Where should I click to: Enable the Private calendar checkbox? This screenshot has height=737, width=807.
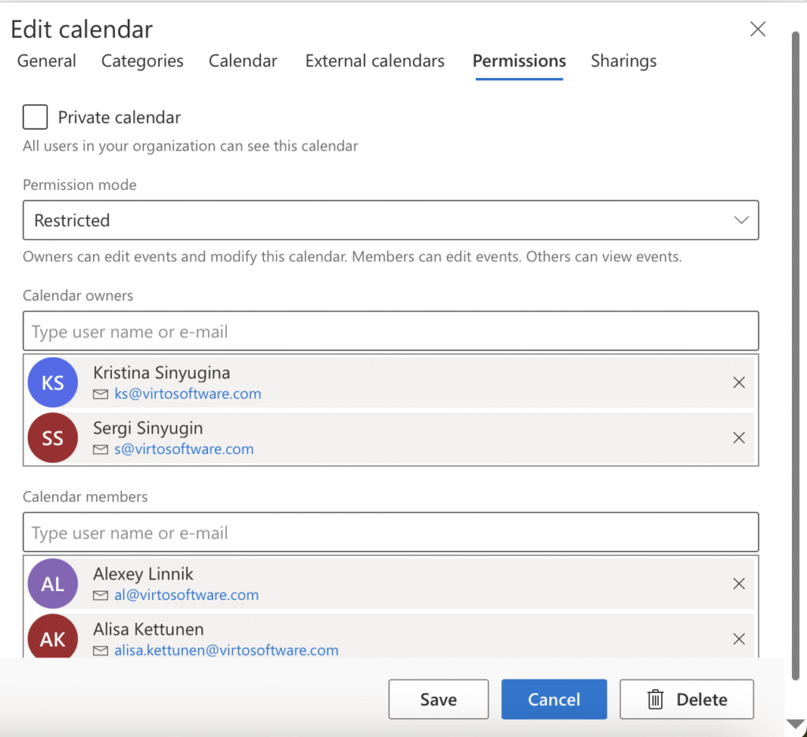(35, 117)
